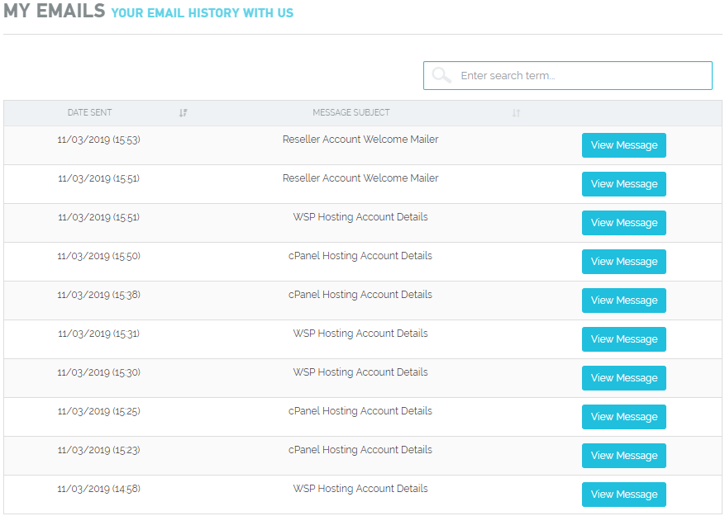View Reseller Welcome Mailer message from 15:51

click(x=624, y=184)
